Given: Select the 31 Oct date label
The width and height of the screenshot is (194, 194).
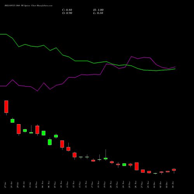Looking at the screenshot, I should click(30, 185).
